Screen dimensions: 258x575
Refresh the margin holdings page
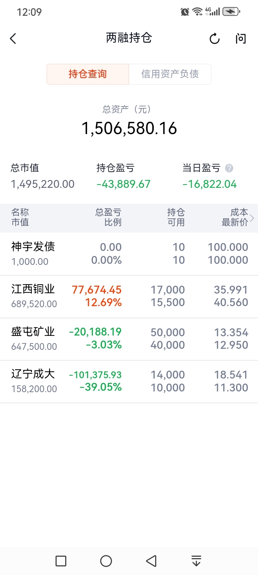(x=214, y=38)
